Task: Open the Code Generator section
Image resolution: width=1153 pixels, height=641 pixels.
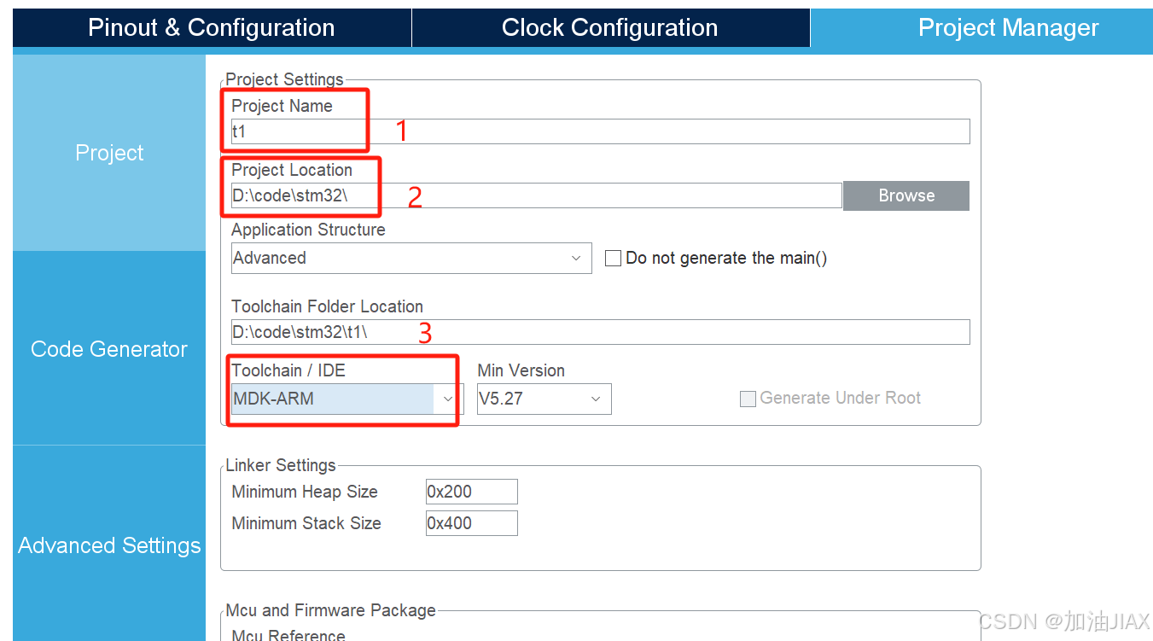Action: tap(109, 349)
